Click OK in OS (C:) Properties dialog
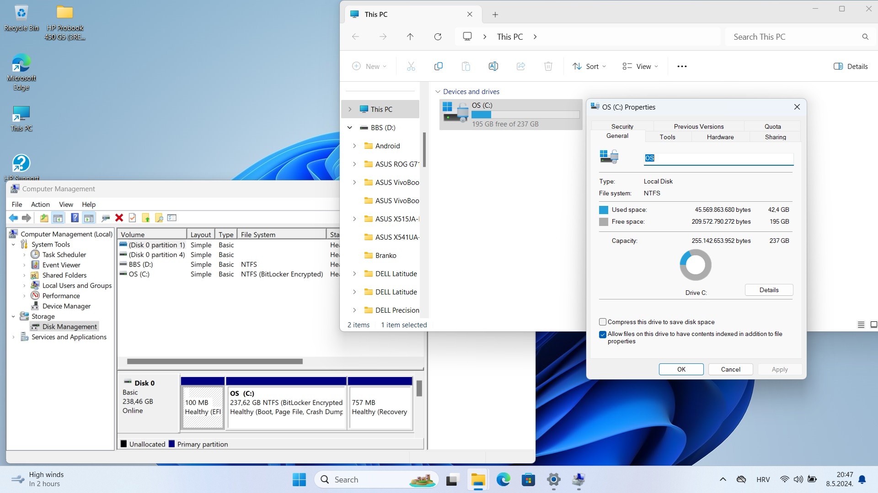Image resolution: width=878 pixels, height=493 pixels. pyautogui.click(x=681, y=369)
